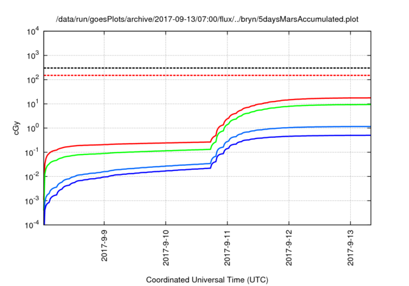The image size is (409, 286).
Task: Click the 10^2 y-axis tick label
Action: pos(33,80)
